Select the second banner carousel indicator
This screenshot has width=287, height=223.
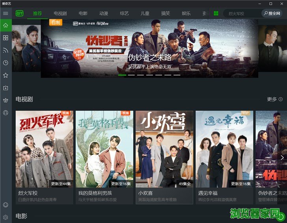coord(131,75)
